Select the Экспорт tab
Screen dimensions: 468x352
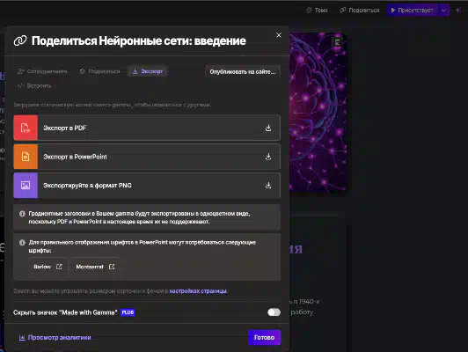pos(148,71)
